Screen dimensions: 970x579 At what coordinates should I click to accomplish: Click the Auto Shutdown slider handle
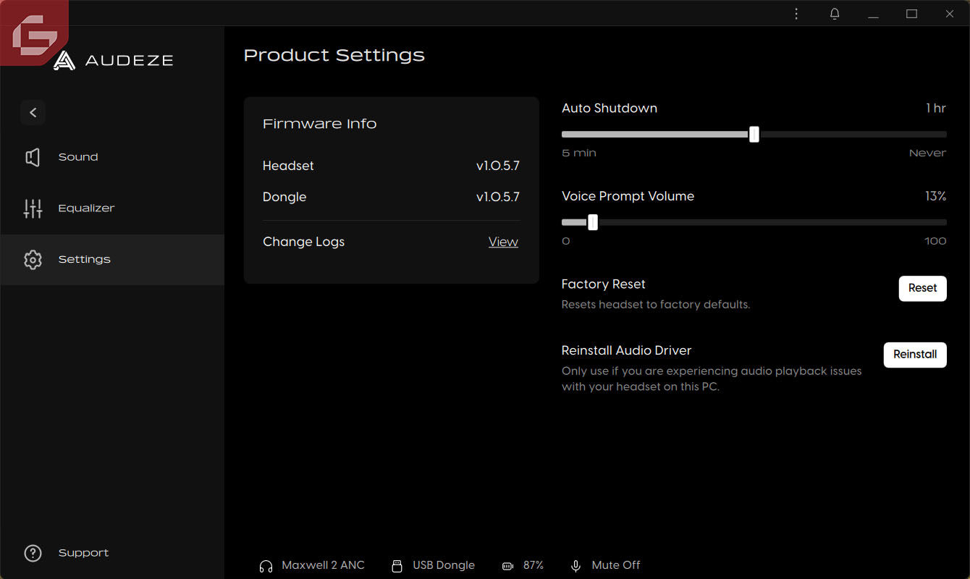(754, 134)
